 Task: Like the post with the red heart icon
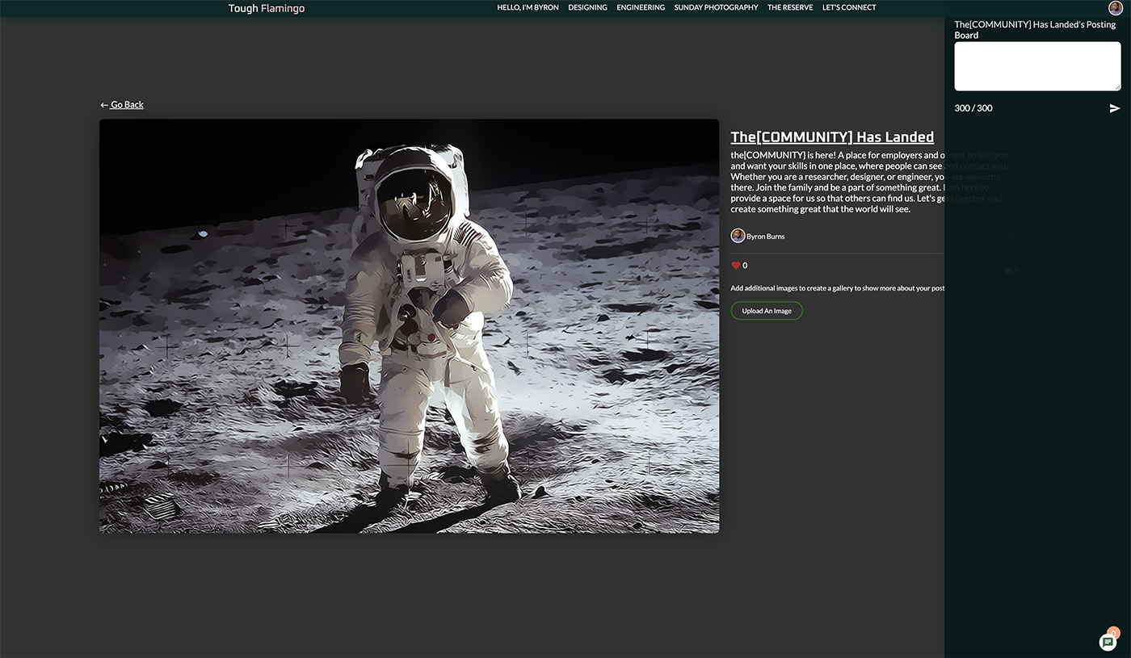pos(736,266)
